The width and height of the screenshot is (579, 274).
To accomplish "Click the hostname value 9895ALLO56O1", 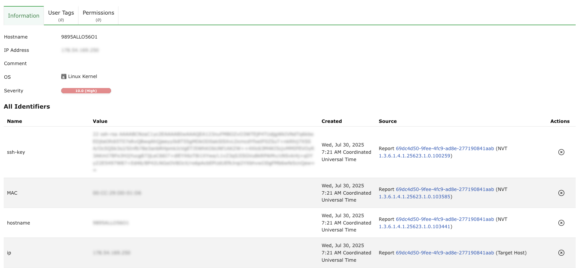I will tap(79, 37).
